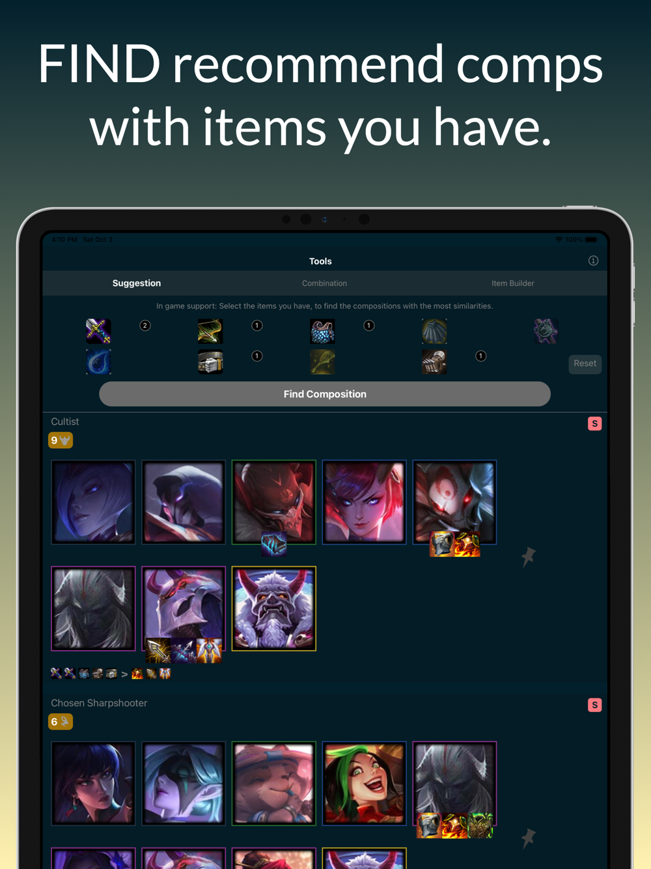The width and height of the screenshot is (651, 869).
Task: Open the green-haired champion portrait
Action: click(364, 784)
